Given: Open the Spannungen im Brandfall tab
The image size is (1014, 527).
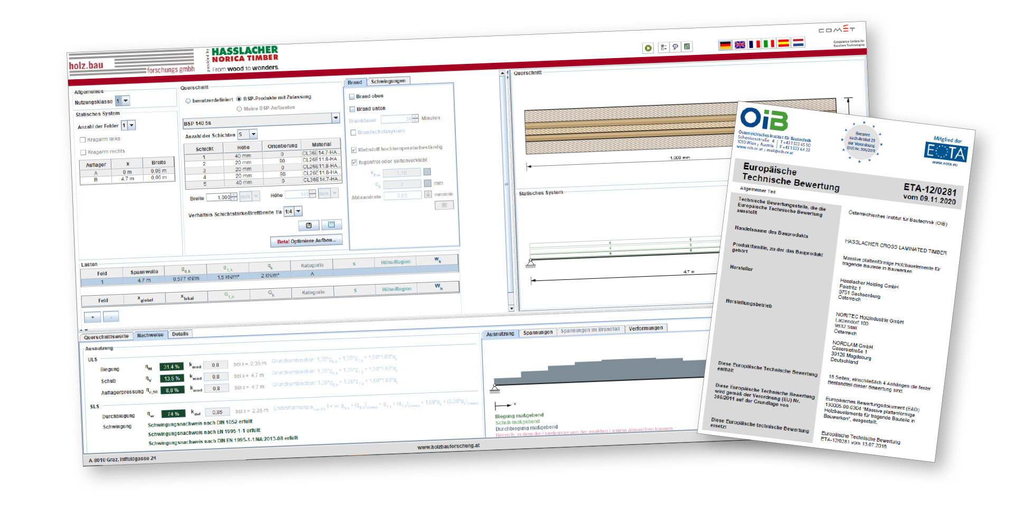Looking at the screenshot, I should coord(590,331).
